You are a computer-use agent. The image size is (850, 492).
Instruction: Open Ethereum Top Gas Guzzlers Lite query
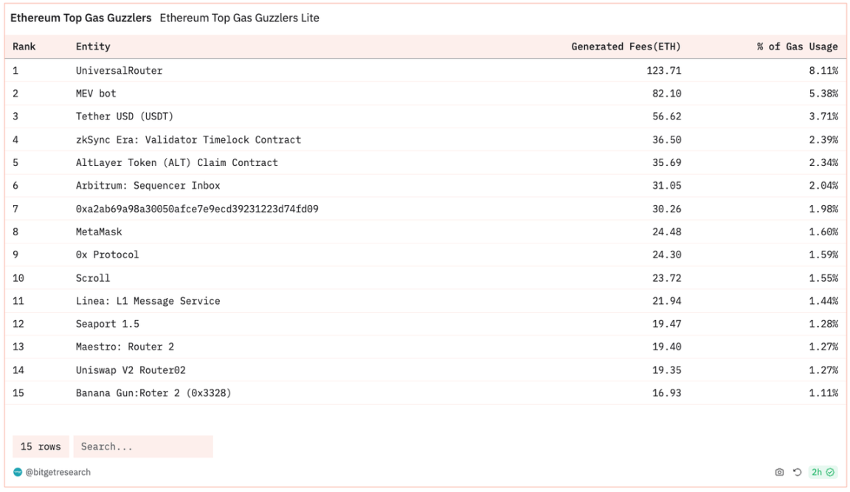coord(239,18)
